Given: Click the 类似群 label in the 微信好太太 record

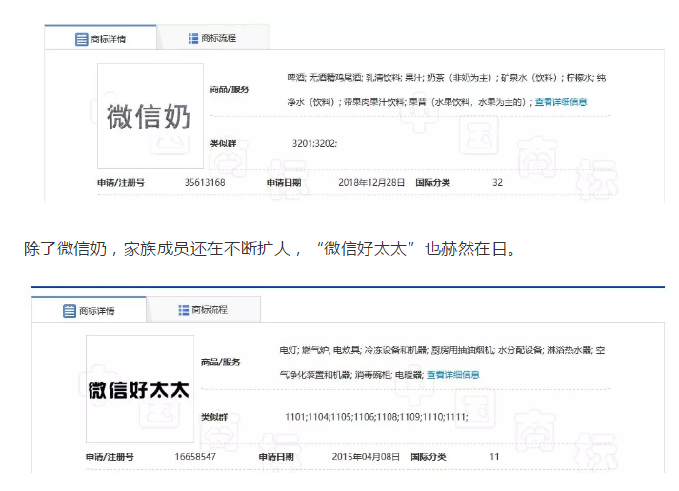Looking at the screenshot, I should point(214,417).
